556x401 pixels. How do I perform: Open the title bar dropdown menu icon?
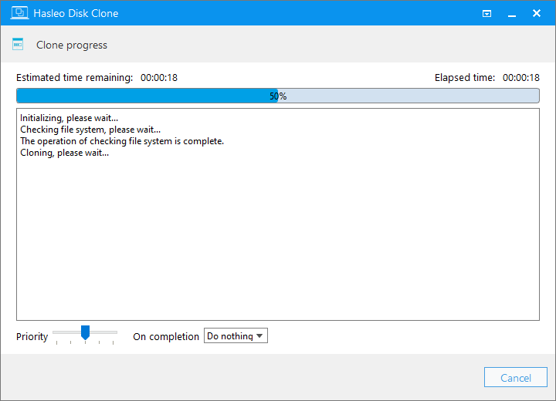click(486, 13)
